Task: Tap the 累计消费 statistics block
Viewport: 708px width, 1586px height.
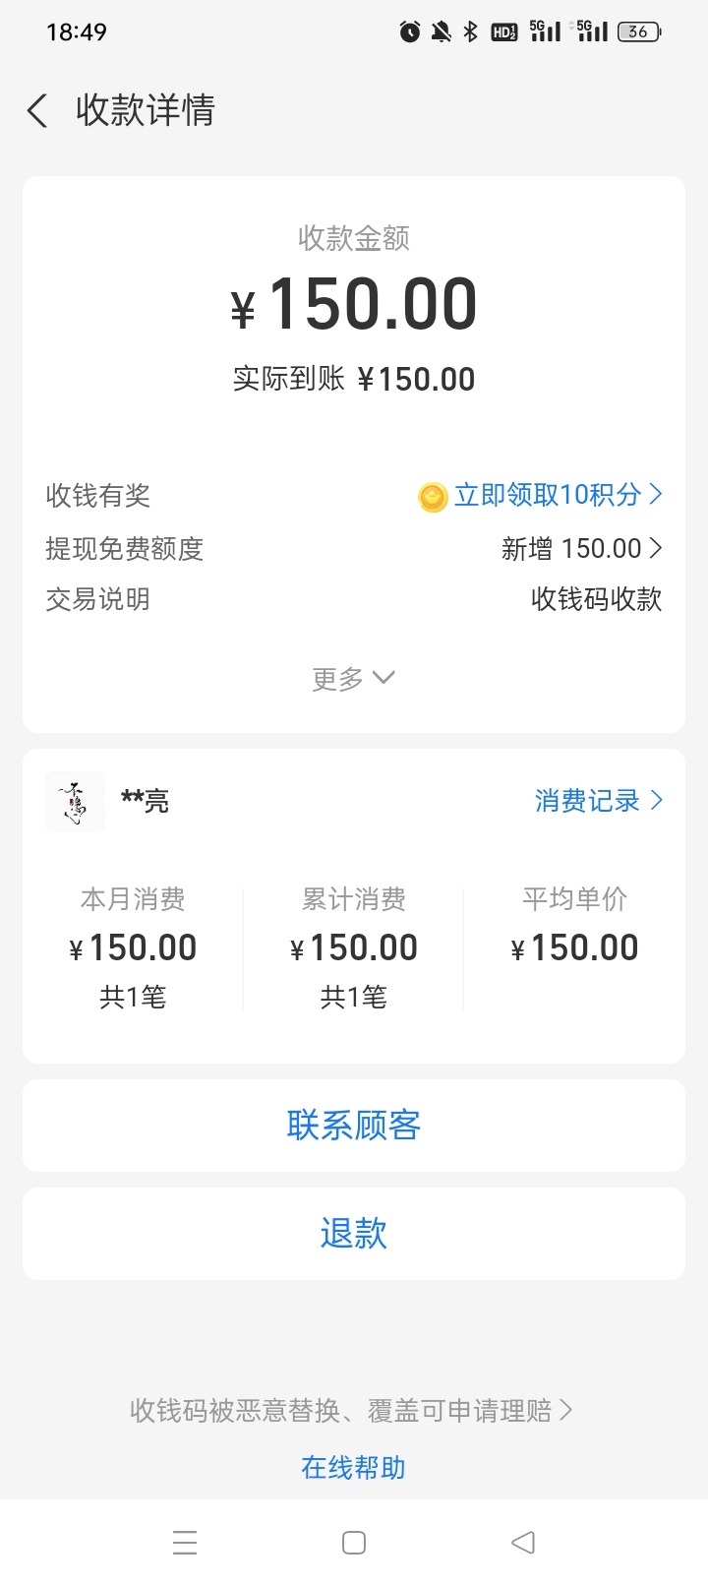Action: [x=354, y=947]
